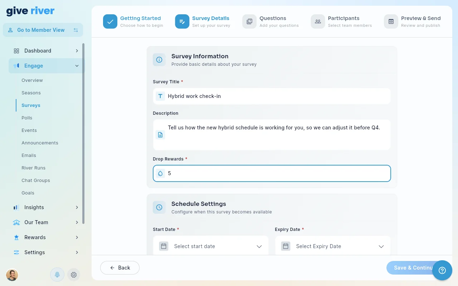
Task: Open the help question mark bubble
Action: point(442,270)
